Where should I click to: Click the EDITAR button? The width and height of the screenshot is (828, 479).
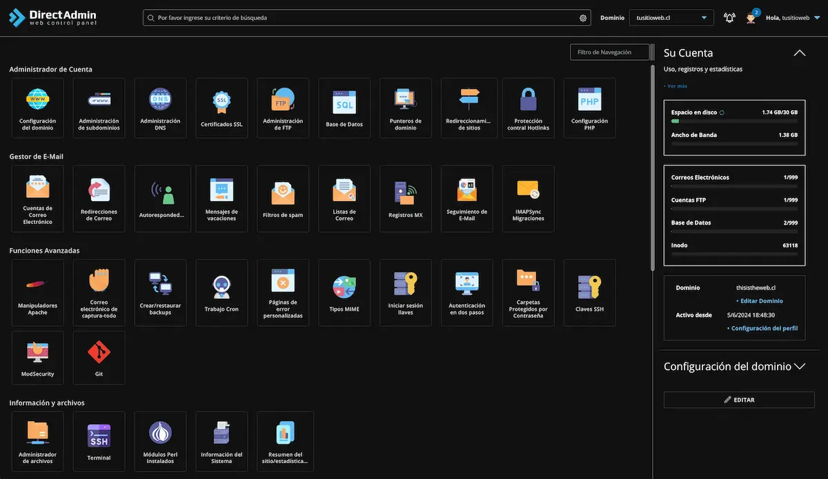pos(739,400)
